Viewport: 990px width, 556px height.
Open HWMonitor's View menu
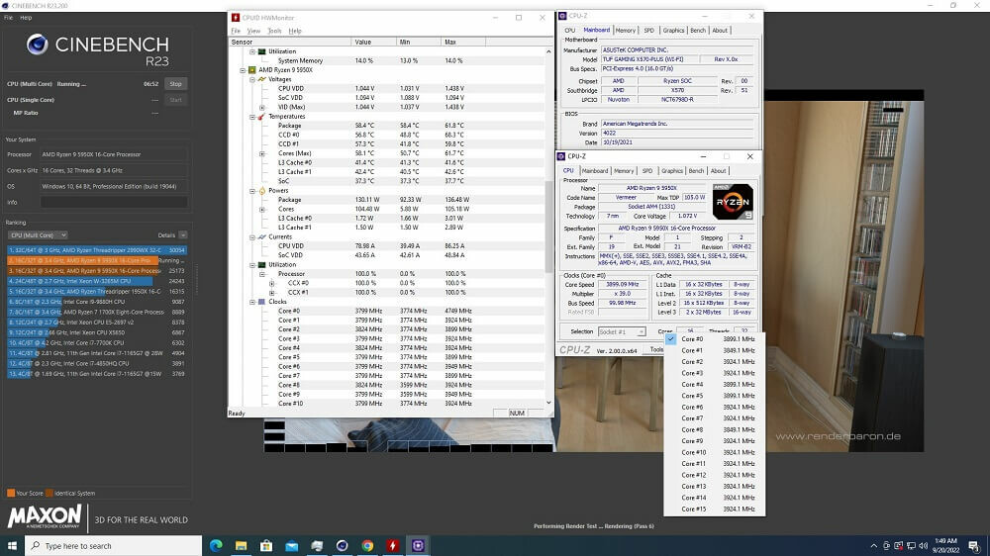(x=253, y=31)
